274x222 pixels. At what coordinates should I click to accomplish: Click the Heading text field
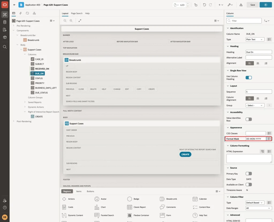(x=258, y=52)
